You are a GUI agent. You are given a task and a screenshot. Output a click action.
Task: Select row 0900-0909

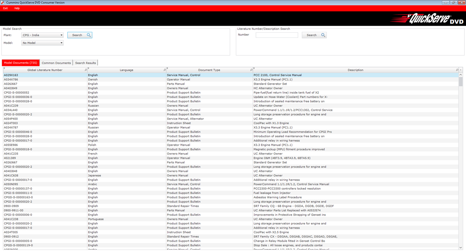point(230,206)
